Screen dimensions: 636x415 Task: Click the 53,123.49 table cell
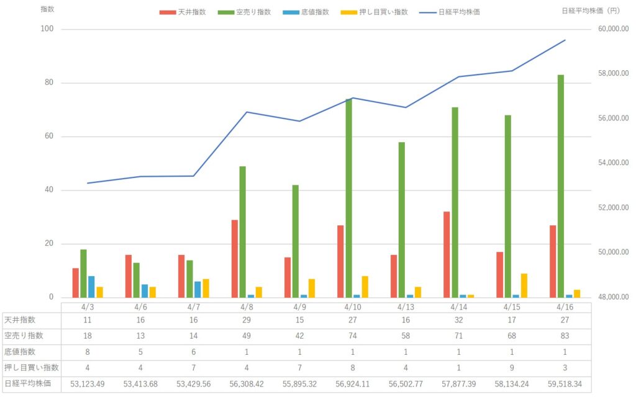(88, 384)
